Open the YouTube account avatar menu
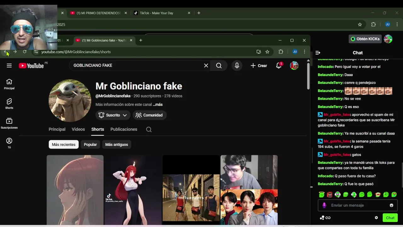This screenshot has width=403, height=227. [x=294, y=66]
